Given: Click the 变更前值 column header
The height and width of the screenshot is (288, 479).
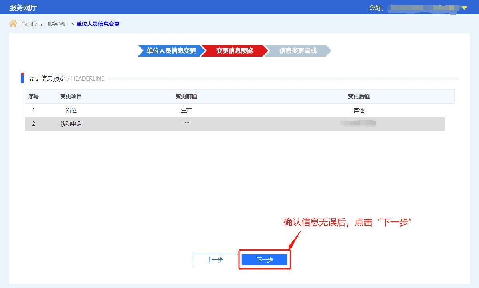Looking at the screenshot, I should 186,96.
